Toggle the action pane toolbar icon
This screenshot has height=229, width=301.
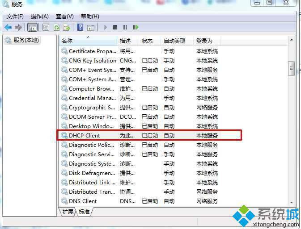point(91,28)
